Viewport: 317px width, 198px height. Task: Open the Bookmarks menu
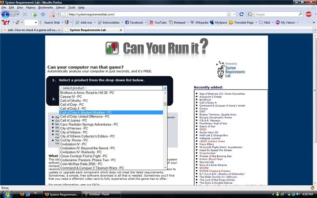(x=46, y=8)
